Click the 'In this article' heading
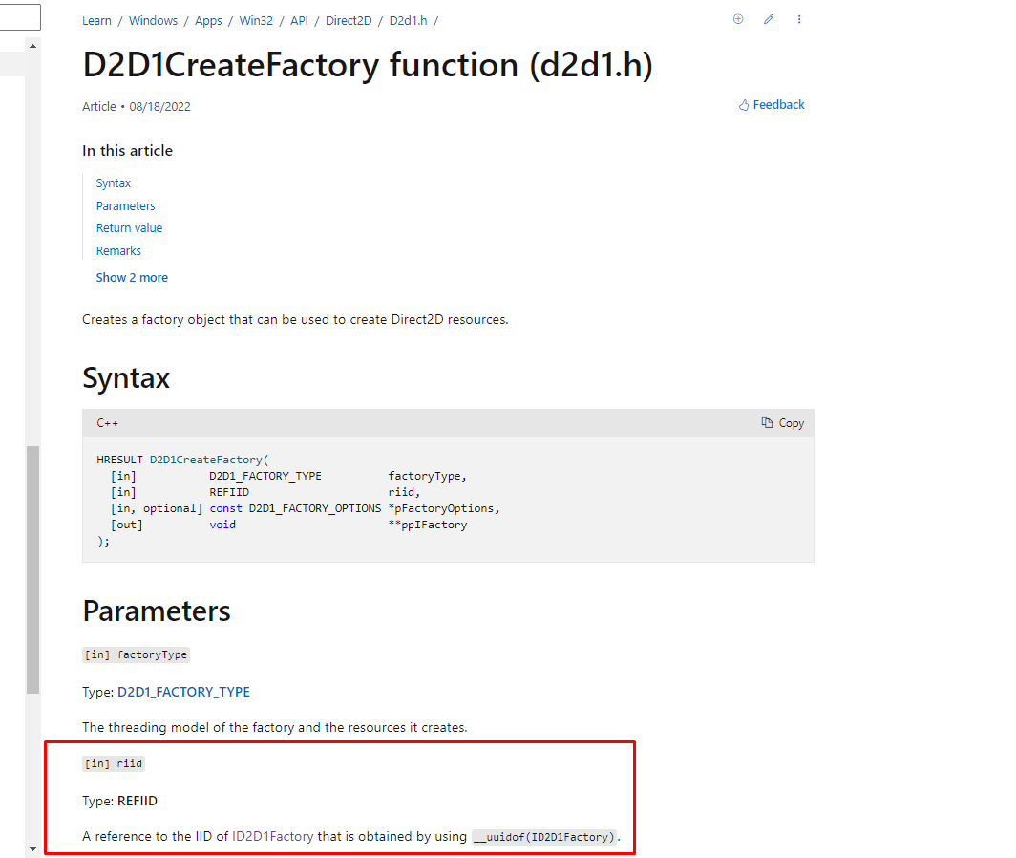1016x858 pixels. click(128, 151)
